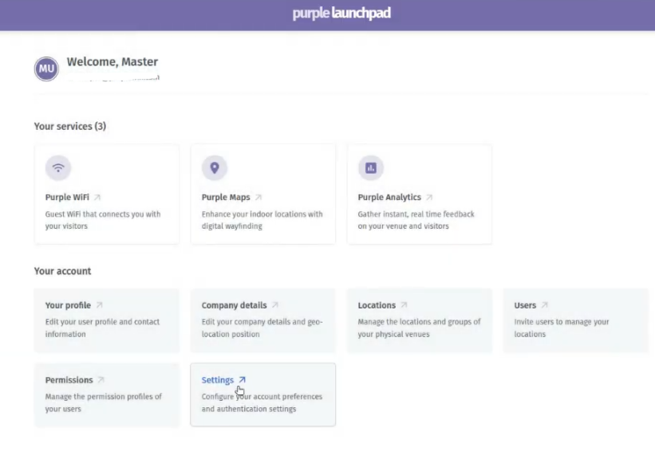Viewport: 655px width, 463px height.
Task: Click 'Manage the permission profiles' description
Action: [x=103, y=402]
